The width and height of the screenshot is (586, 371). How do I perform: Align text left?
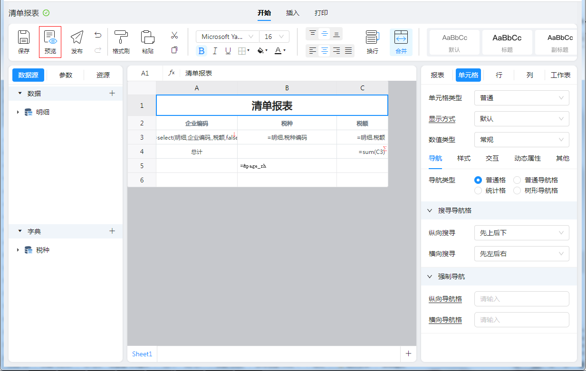click(x=313, y=51)
